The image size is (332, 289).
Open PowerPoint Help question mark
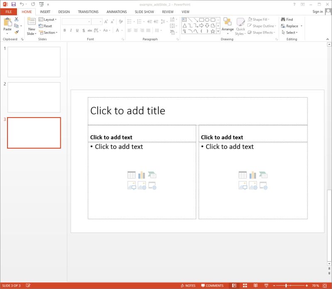point(294,4)
